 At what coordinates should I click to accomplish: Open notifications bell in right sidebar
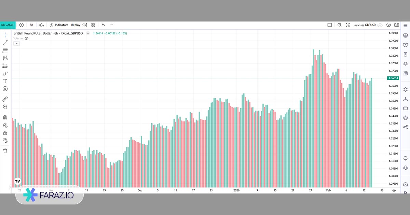(406, 158)
